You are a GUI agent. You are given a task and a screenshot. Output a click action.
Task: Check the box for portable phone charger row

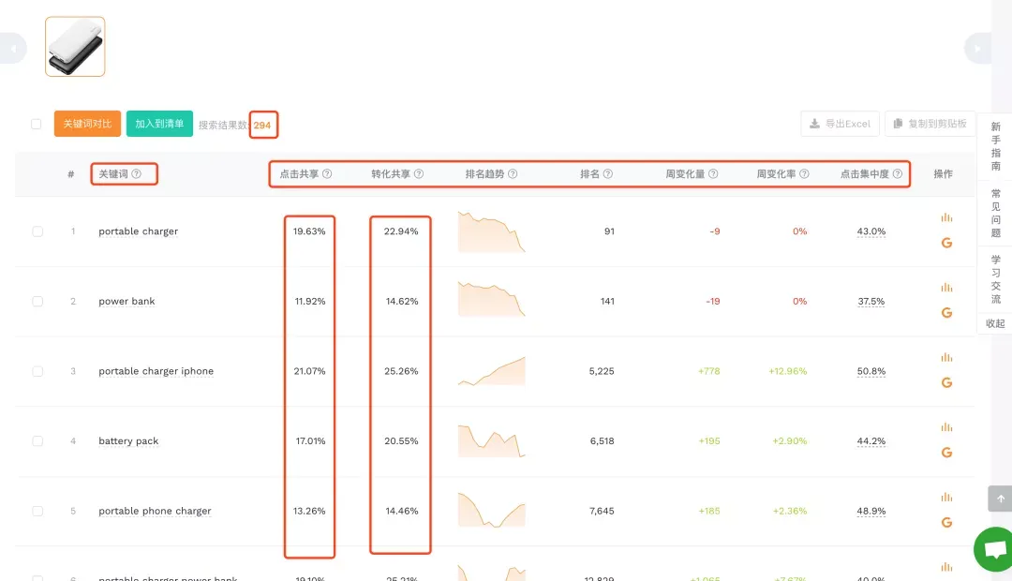tap(37, 511)
